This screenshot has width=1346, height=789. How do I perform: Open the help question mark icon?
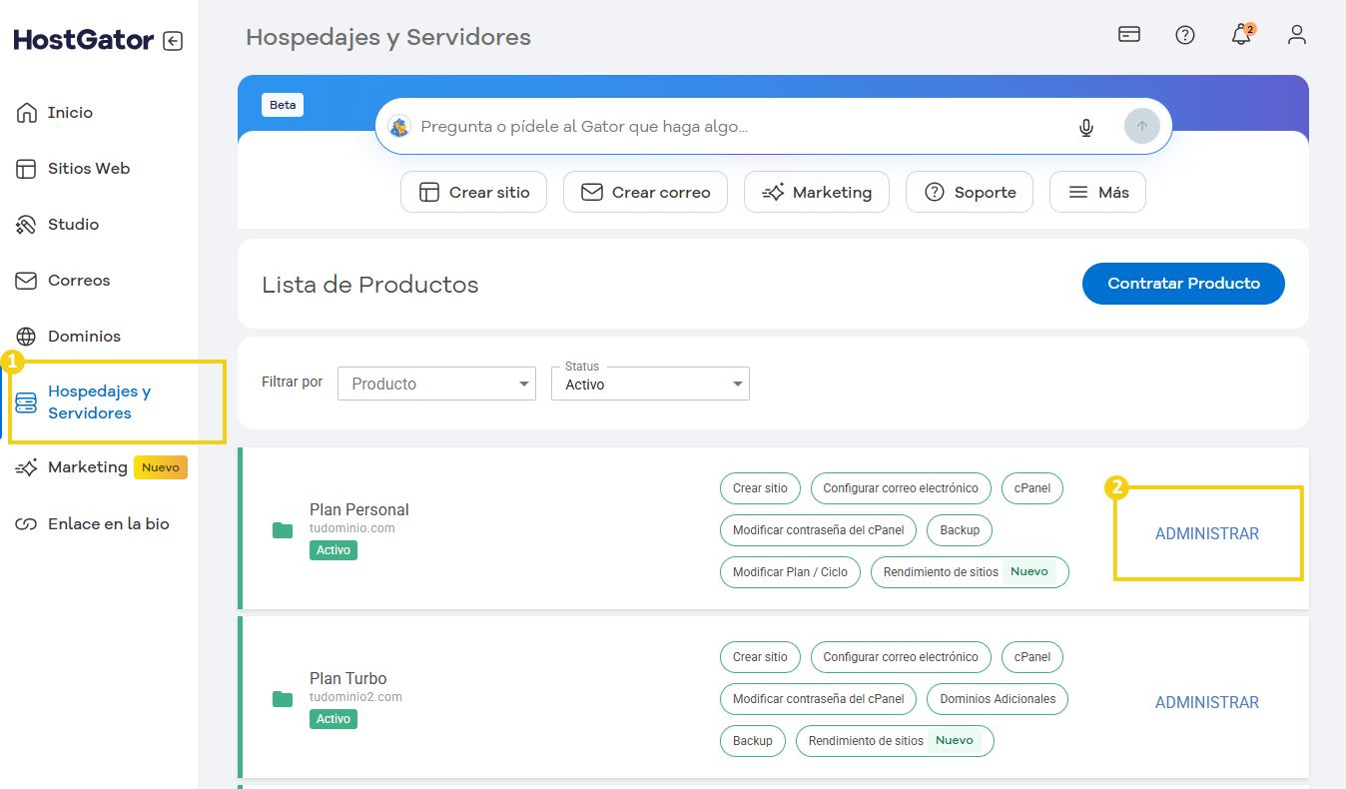pyautogui.click(x=1185, y=35)
